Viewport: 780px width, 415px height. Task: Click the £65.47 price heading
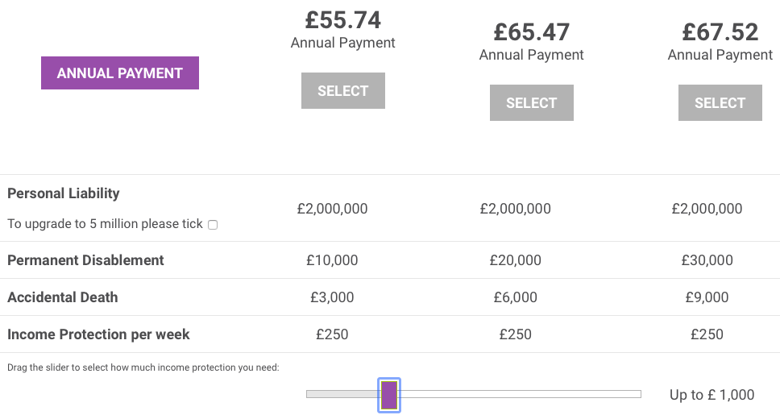click(x=532, y=32)
